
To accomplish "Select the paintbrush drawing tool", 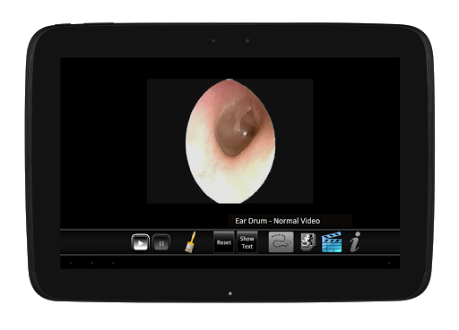I will coord(190,242).
